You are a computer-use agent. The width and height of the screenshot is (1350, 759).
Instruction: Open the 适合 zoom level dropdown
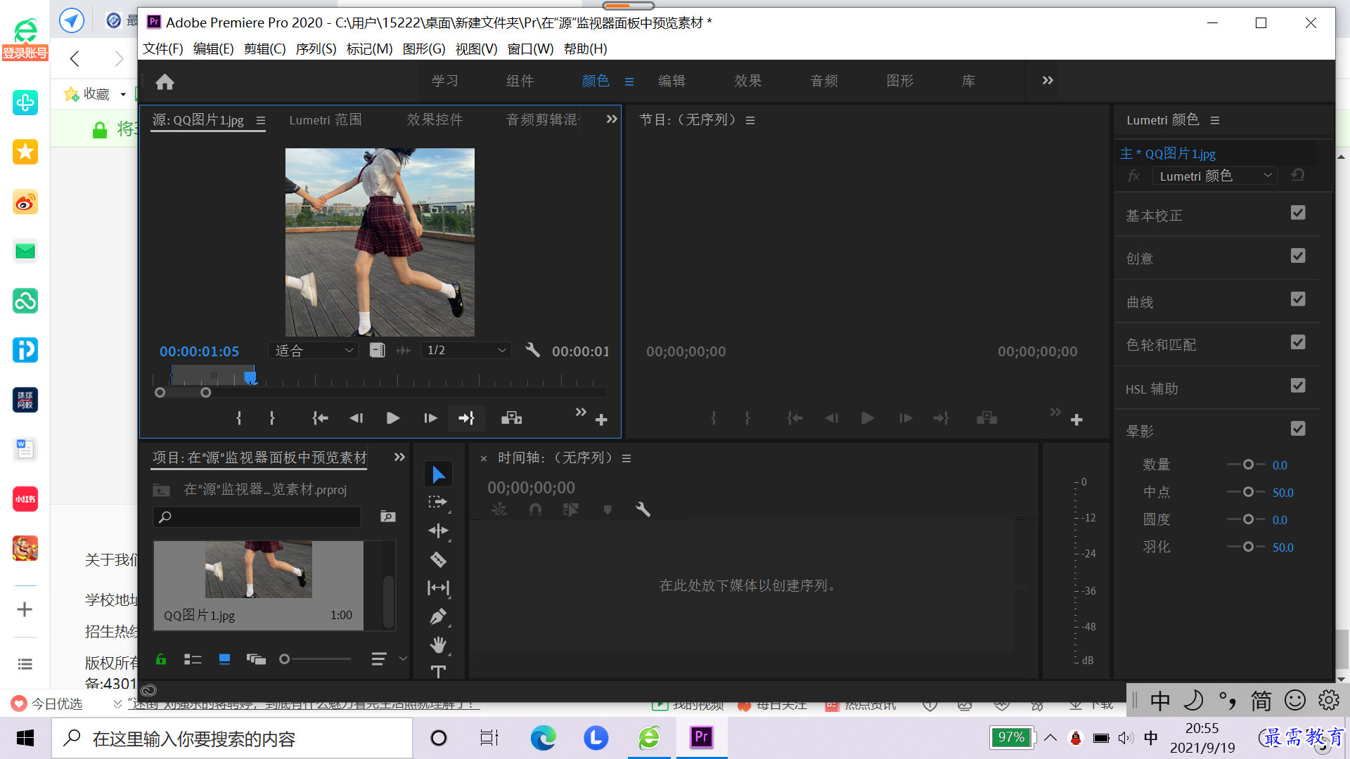[313, 350]
